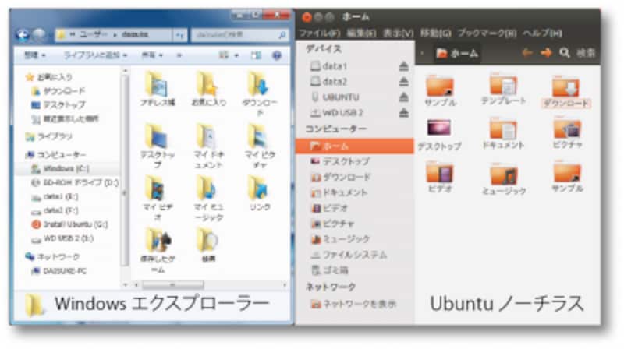
Task: Click ユーザー in the Explorer address bar
Action: [93, 35]
